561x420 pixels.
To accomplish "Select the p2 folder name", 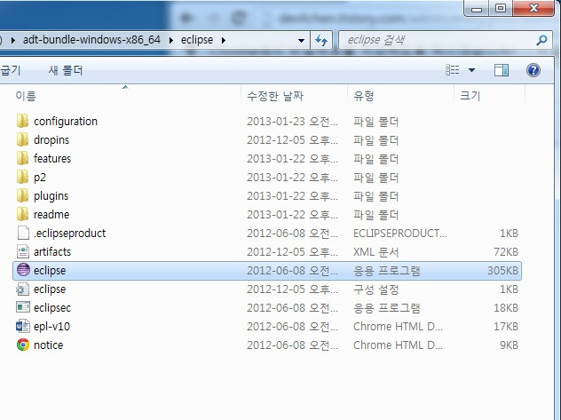I will (x=40, y=178).
